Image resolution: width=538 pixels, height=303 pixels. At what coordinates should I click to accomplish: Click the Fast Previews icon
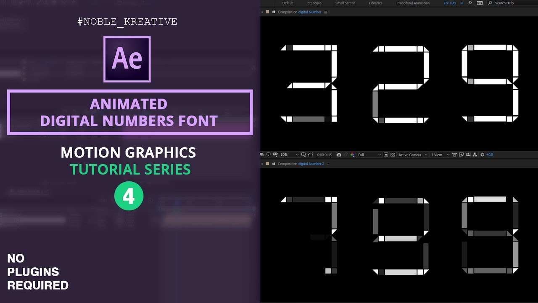[x=461, y=154]
